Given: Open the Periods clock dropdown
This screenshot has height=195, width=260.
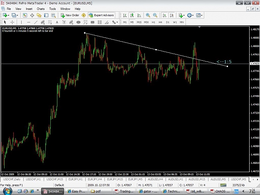Looking at the screenshot, I should click(x=190, y=15).
